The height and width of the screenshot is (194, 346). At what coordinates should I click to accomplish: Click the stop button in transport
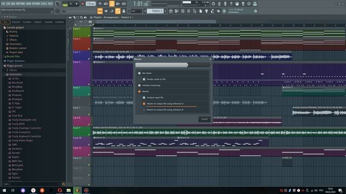pos(77,4)
